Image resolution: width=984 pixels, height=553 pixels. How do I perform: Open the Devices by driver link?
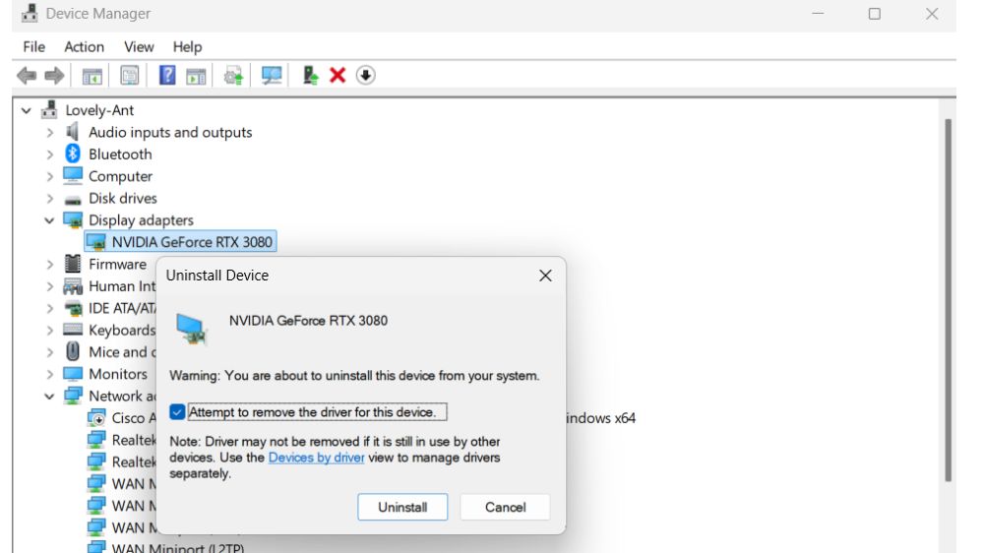[316, 457]
